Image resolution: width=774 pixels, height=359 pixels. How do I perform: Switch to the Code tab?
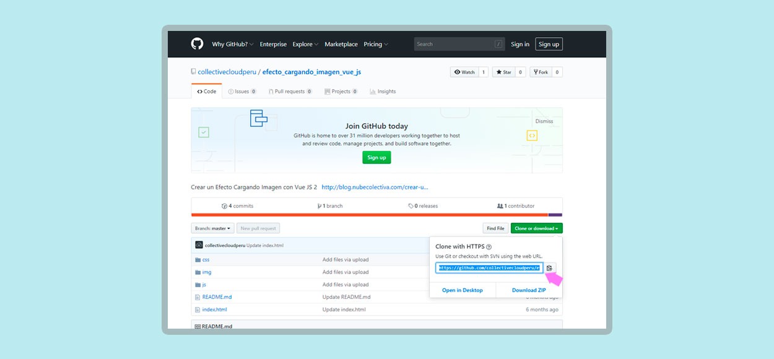[x=207, y=91]
